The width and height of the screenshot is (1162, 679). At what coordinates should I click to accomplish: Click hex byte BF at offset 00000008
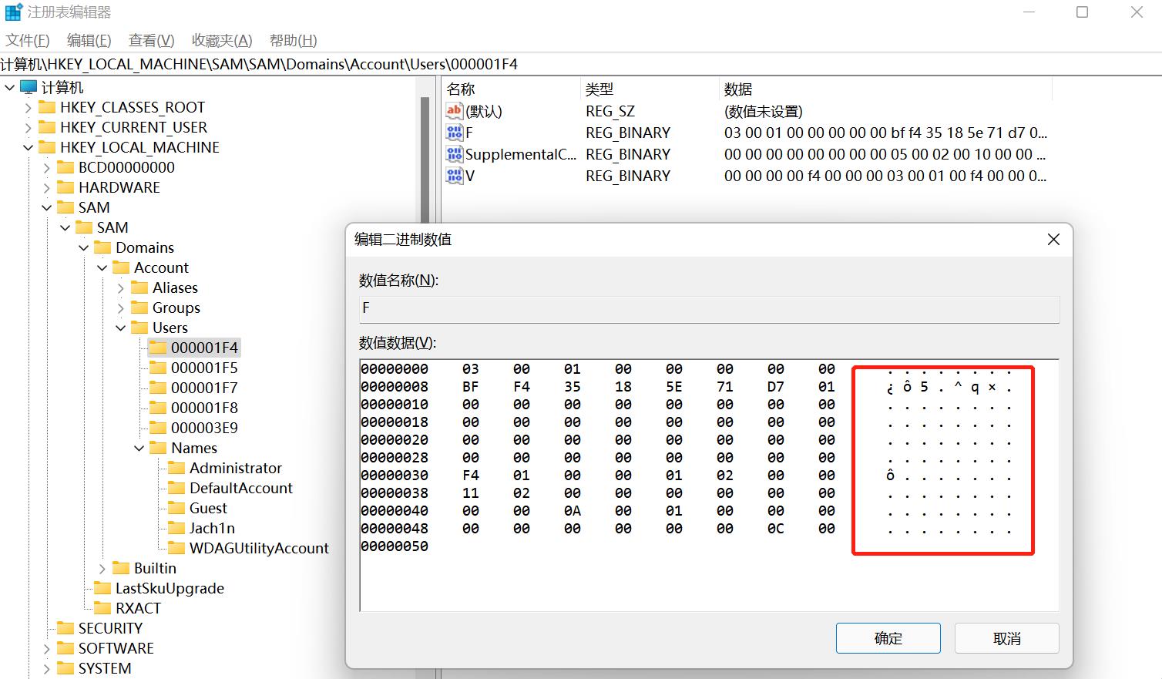[x=471, y=387]
